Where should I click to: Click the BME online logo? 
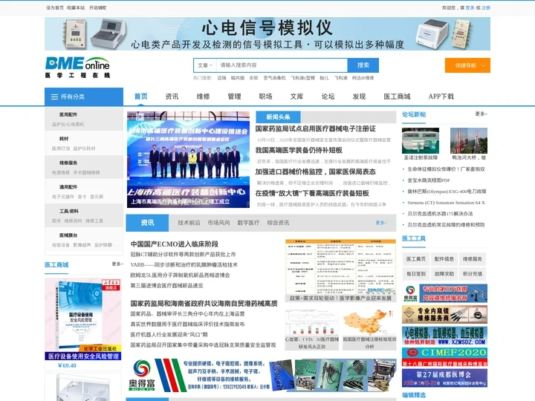[x=77, y=67]
